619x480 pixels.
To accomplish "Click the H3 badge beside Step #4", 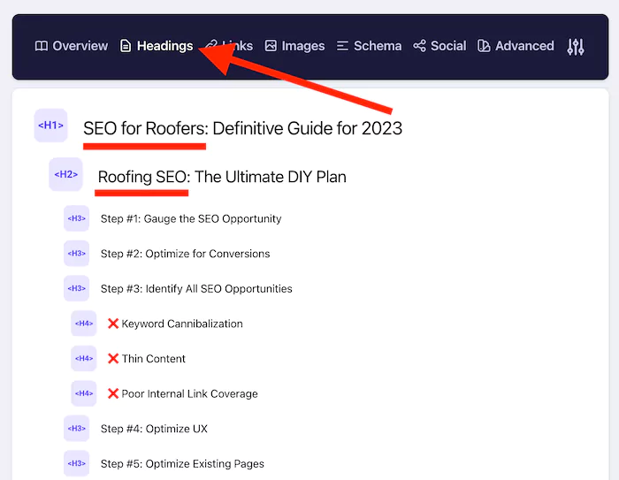I will (77, 429).
